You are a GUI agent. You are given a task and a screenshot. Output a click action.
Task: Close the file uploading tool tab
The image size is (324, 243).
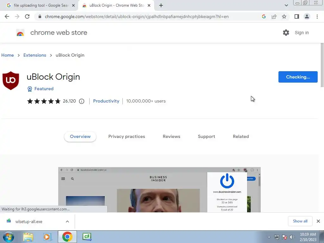[73, 6]
